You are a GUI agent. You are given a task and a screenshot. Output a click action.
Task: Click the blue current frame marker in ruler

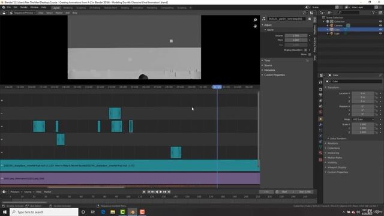click(x=217, y=87)
